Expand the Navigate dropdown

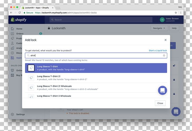coord(159,28)
